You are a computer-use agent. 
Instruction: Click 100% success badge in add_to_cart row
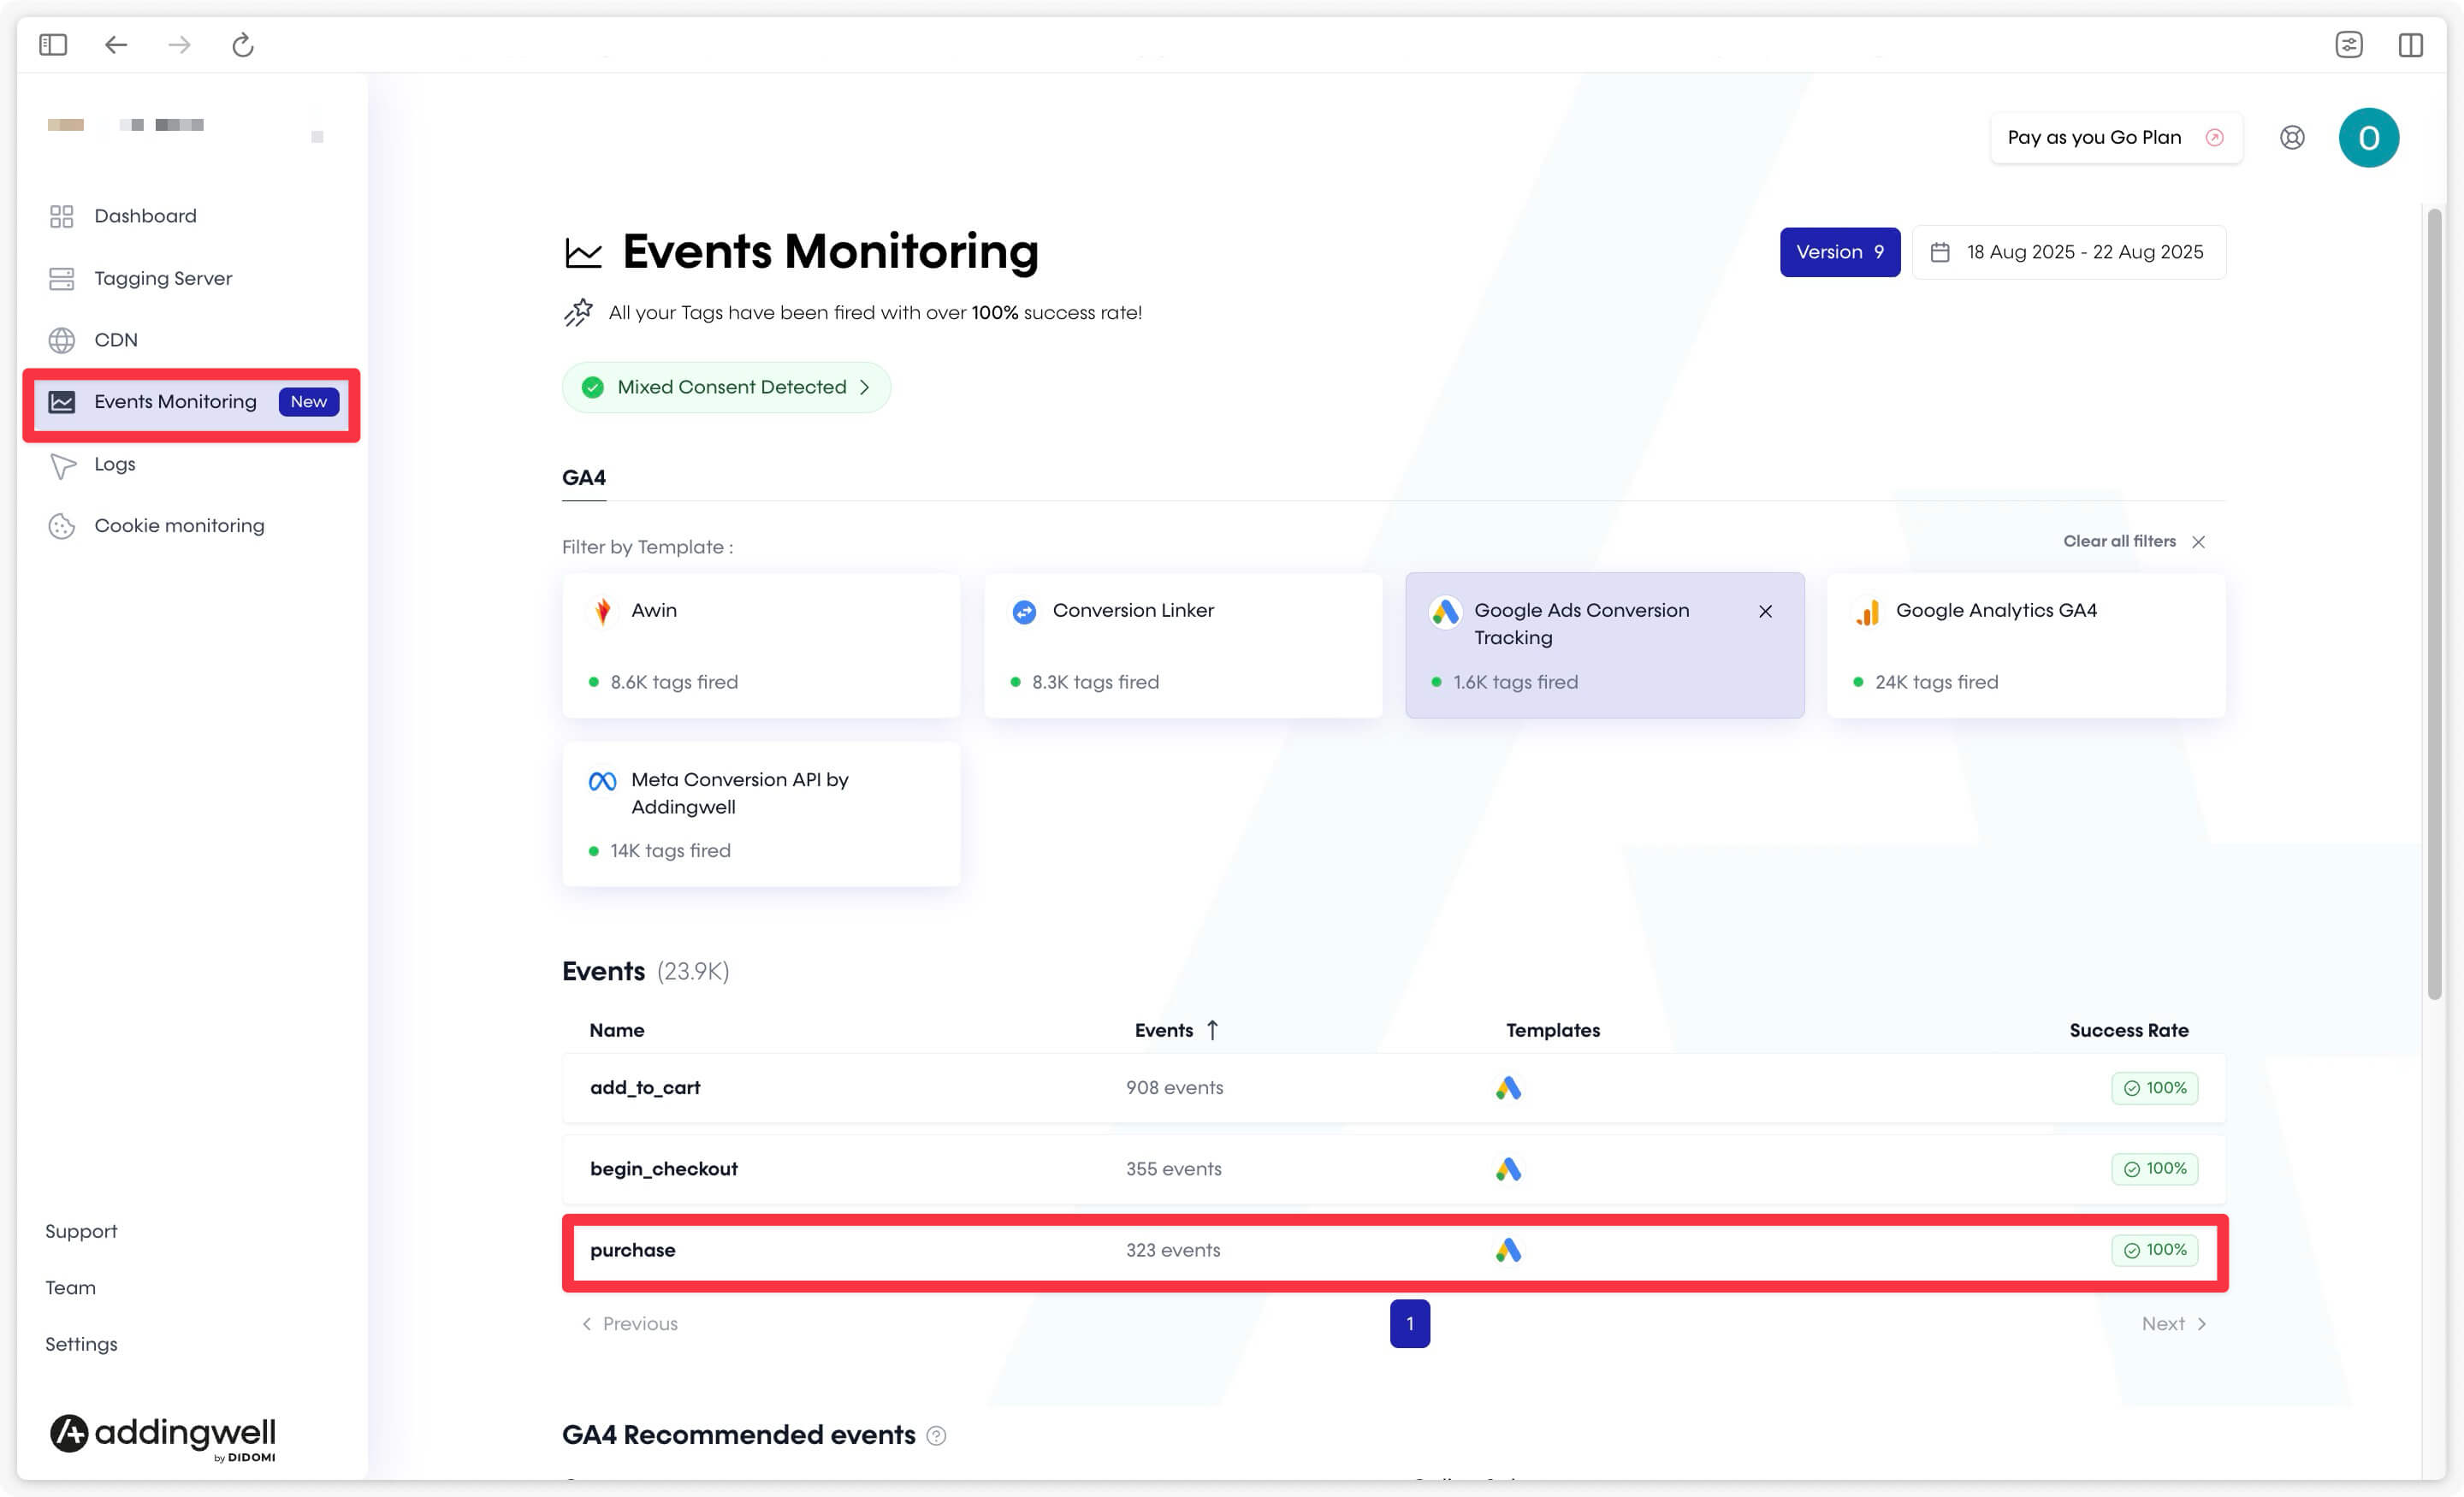(2154, 1088)
